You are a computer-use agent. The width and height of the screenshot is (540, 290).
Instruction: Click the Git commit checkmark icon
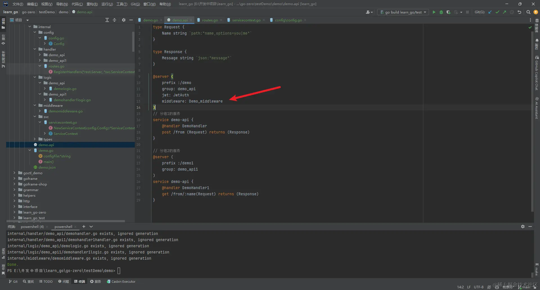pyautogui.click(x=497, y=12)
